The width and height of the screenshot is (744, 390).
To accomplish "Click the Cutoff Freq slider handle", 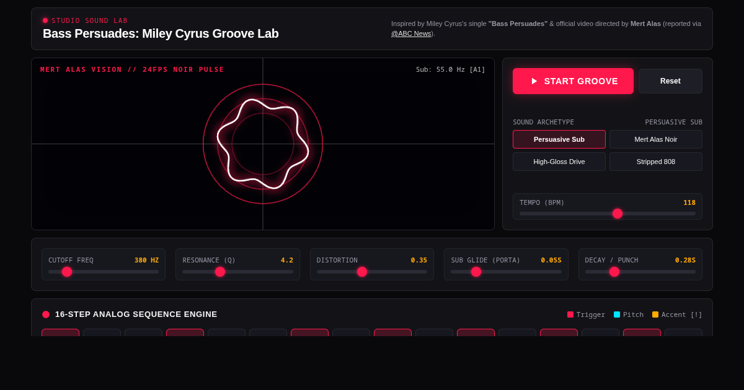I will coord(67,272).
